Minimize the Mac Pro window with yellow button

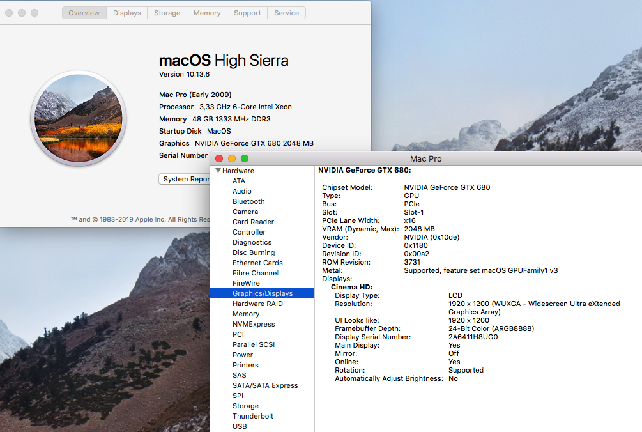232,158
